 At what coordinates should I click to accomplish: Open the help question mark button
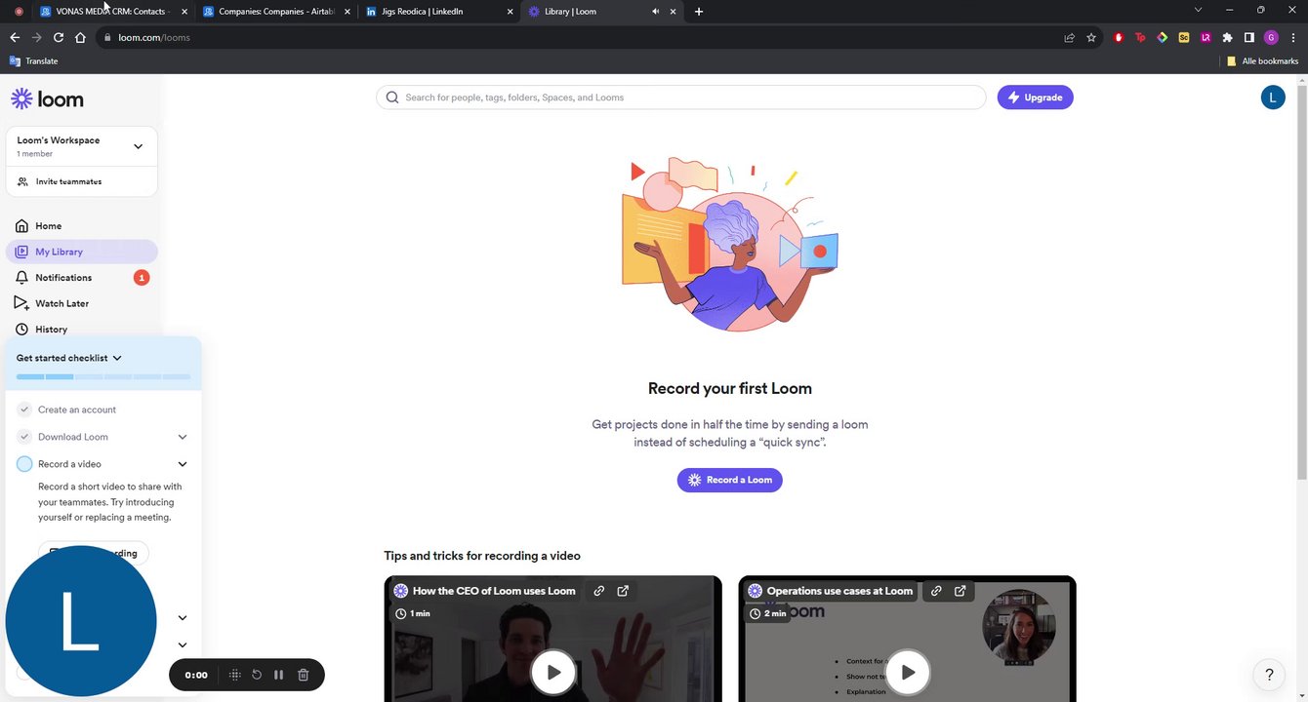pos(1269,675)
